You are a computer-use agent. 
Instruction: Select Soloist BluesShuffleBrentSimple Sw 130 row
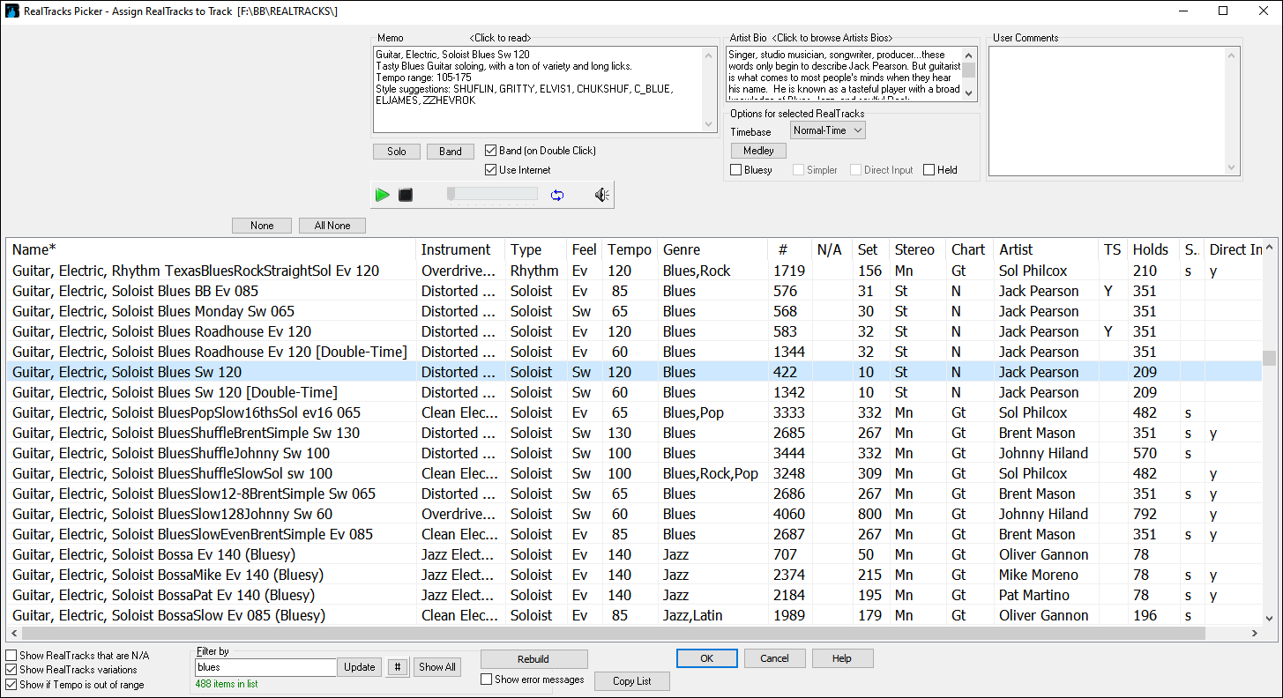click(633, 433)
